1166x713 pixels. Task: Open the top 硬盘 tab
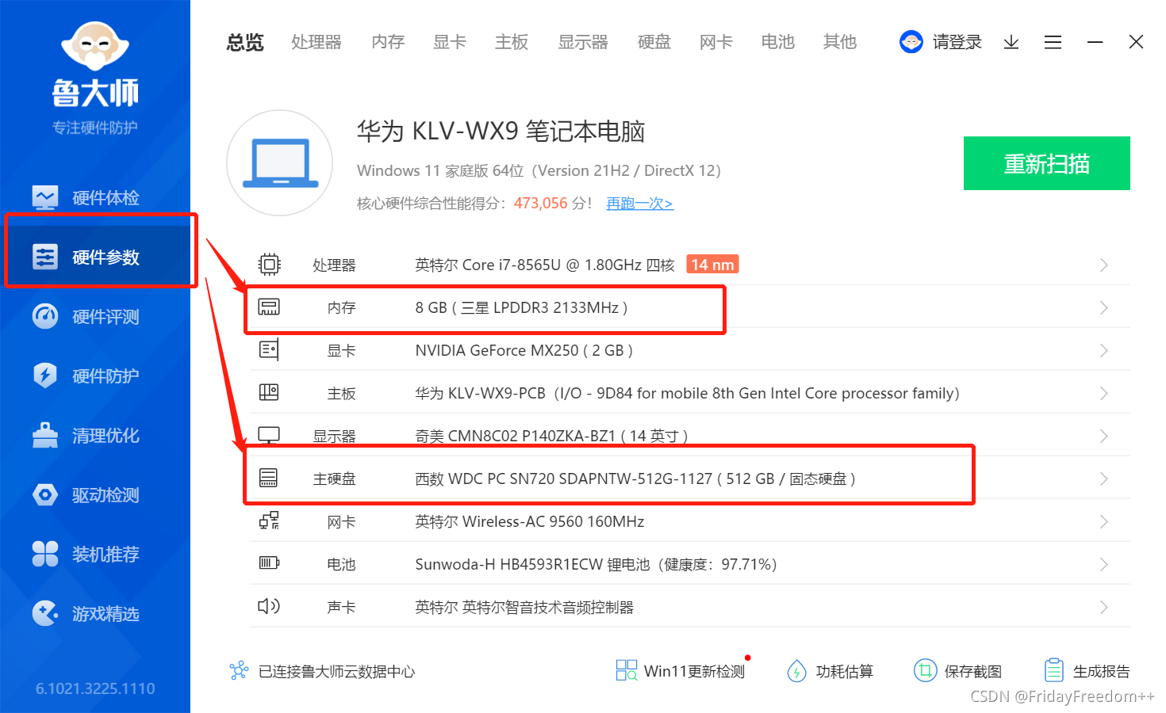pos(654,42)
